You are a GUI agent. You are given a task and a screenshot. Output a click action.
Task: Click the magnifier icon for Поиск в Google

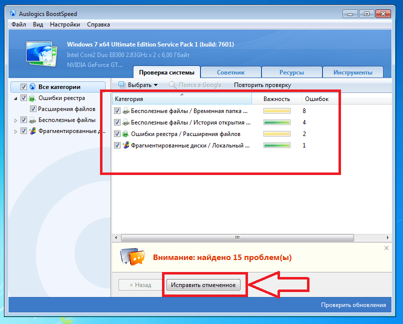pyautogui.click(x=172, y=85)
